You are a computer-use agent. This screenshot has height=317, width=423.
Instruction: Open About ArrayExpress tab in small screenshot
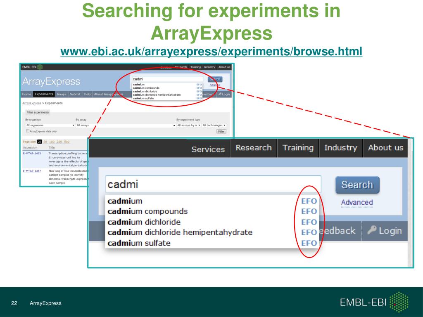point(109,94)
